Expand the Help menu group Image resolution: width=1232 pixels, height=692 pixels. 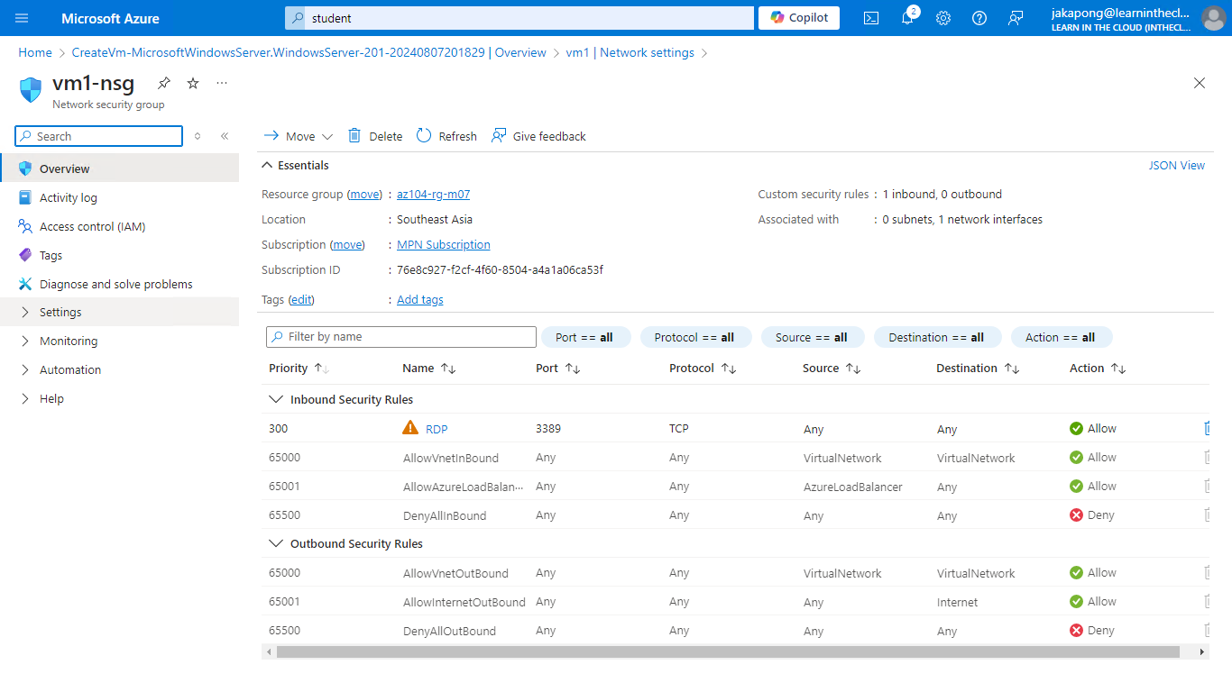119,398
